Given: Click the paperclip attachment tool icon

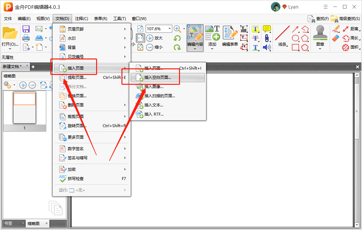Looking at the screenshot, I should [x=267, y=38].
